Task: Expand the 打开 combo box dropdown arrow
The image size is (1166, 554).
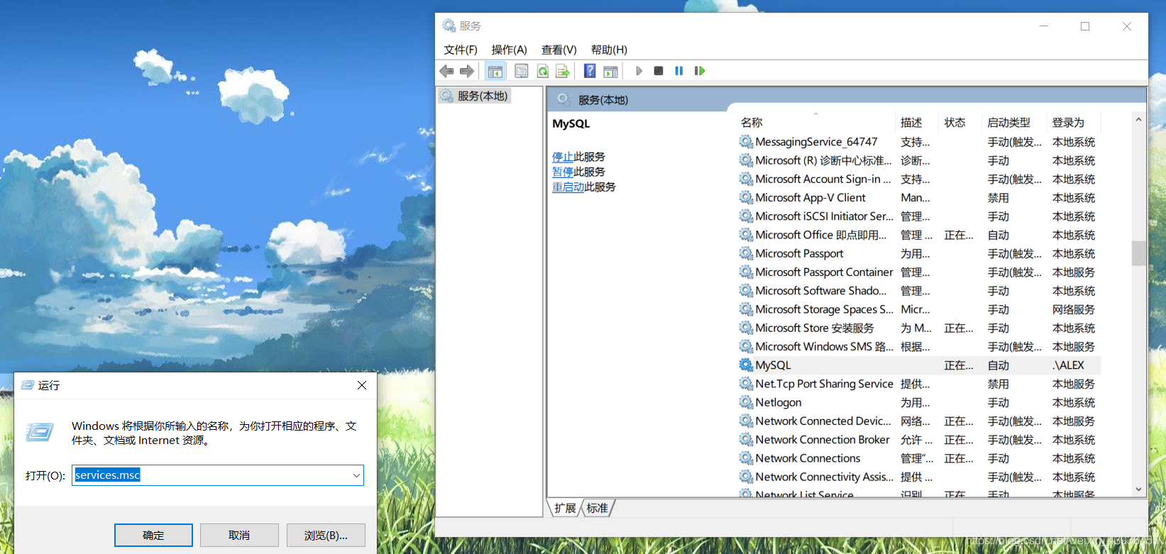Action: click(x=356, y=475)
